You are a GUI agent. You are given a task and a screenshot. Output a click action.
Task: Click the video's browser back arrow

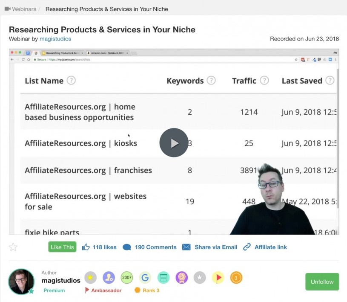coord(12,59)
